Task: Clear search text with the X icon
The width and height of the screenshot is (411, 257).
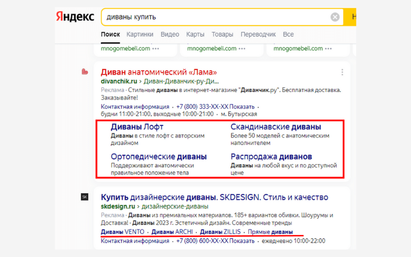Action: (x=335, y=17)
